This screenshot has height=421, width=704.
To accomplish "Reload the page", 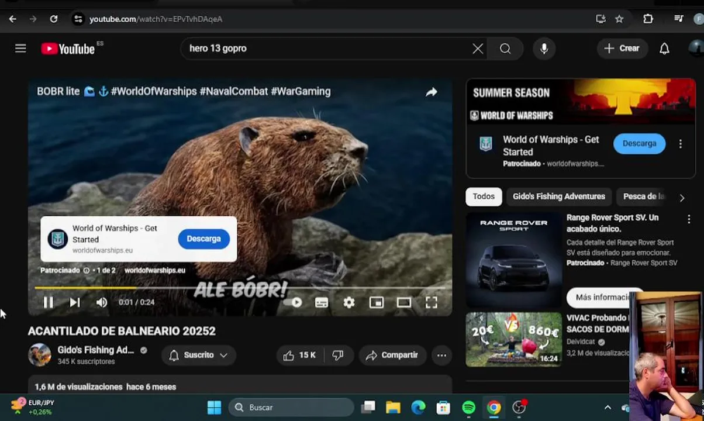I will (53, 19).
